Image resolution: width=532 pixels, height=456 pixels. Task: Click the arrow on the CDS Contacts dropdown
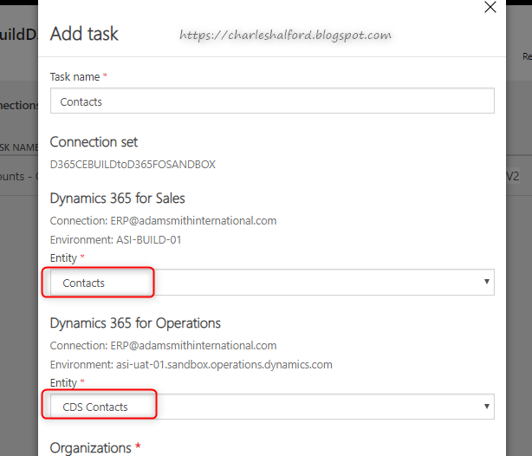487,406
